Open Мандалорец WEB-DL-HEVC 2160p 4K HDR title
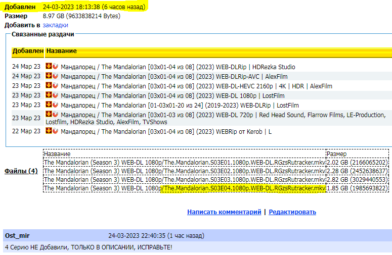 (196, 86)
